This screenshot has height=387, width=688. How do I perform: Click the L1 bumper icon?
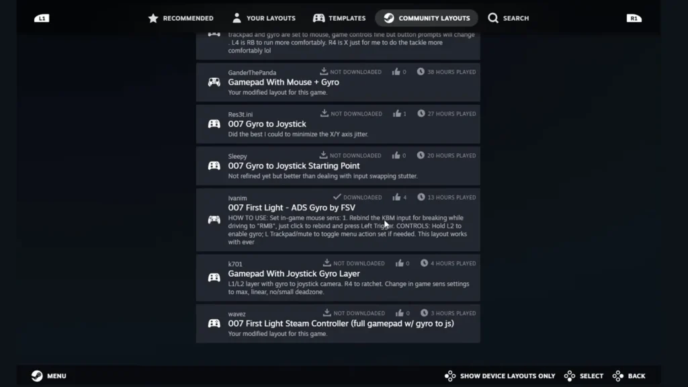coord(42,18)
